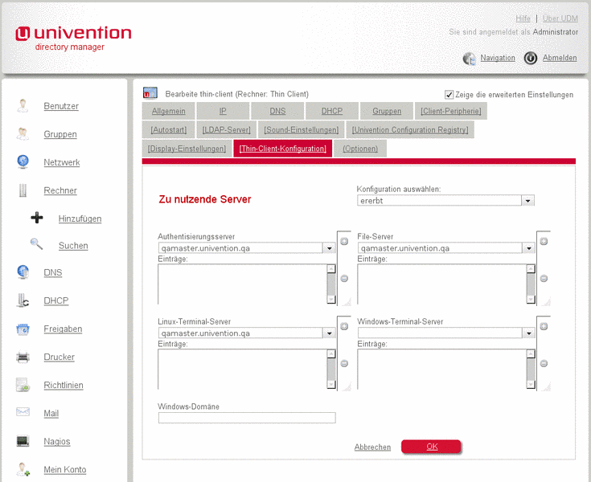The width and height of the screenshot is (591, 482).
Task: Select the [Thin-Client-Konfiguration] tab
Action: tap(283, 149)
